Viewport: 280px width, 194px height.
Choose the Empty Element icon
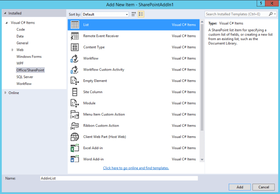(75, 81)
